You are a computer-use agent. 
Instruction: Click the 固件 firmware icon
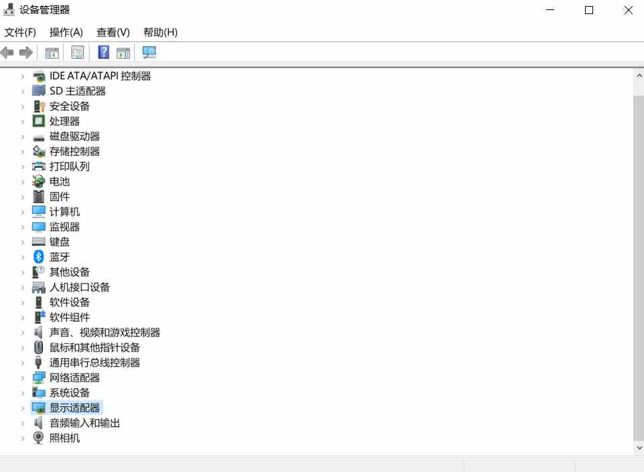click(x=39, y=196)
